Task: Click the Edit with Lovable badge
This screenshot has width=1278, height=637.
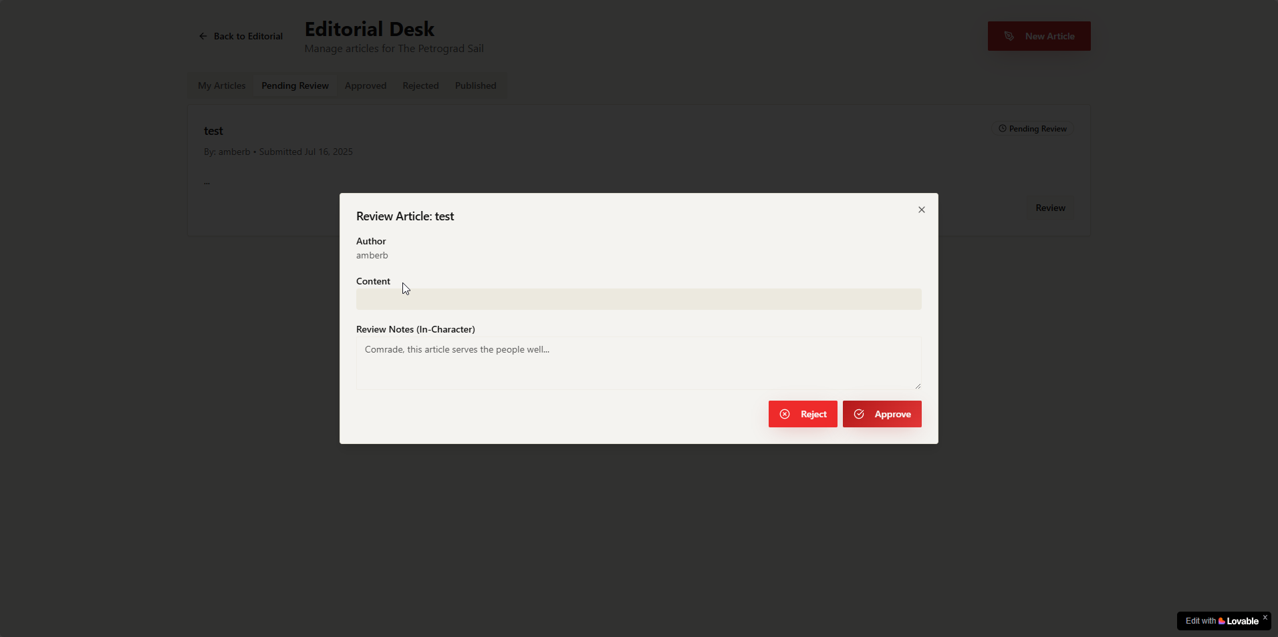Action: (1222, 621)
